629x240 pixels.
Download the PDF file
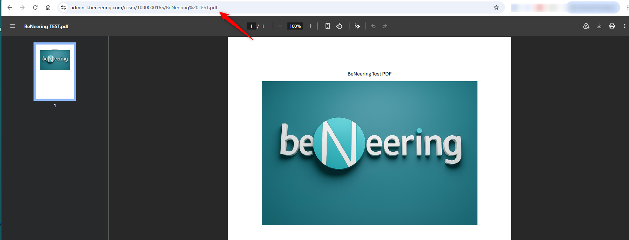[x=599, y=26]
